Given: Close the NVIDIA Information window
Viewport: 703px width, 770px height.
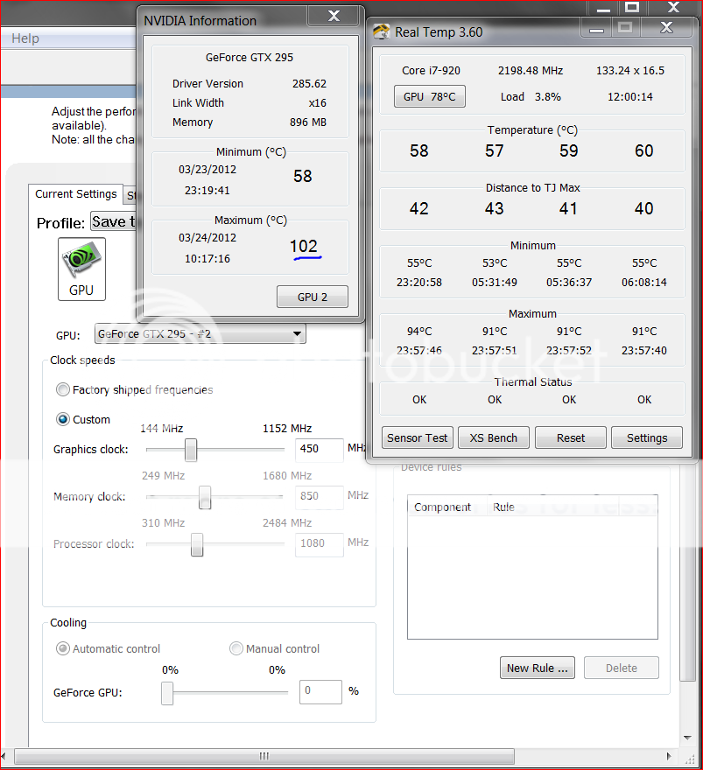Looking at the screenshot, I should tap(334, 17).
